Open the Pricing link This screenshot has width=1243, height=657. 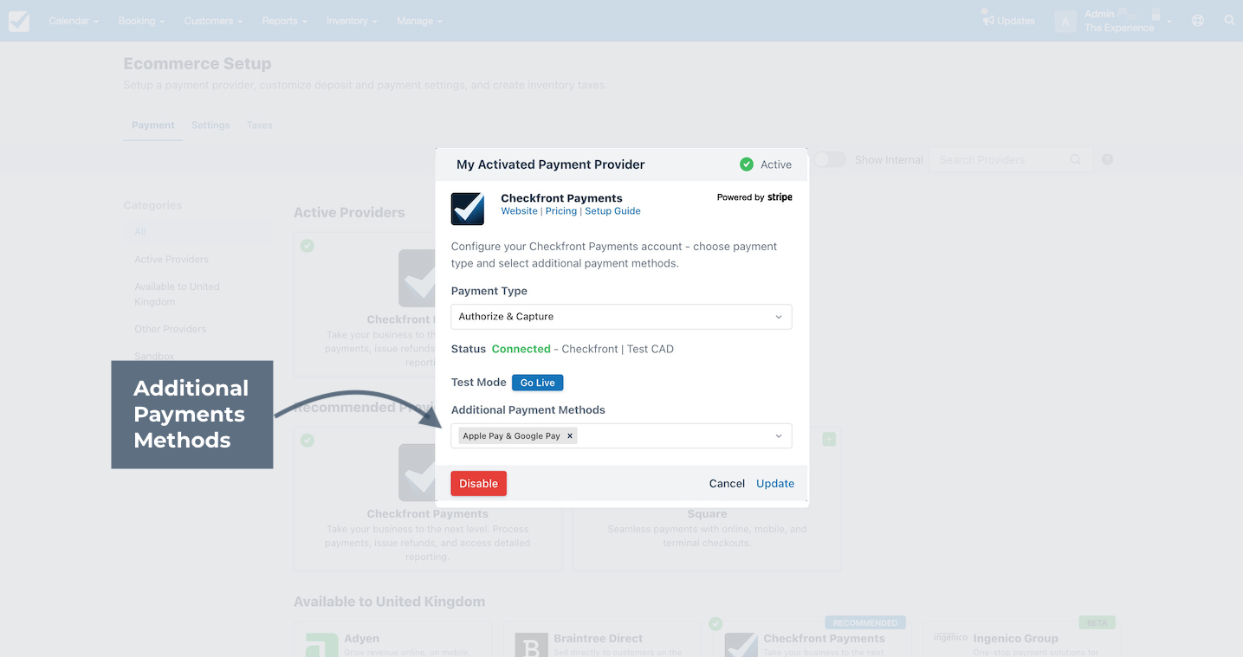tap(561, 211)
